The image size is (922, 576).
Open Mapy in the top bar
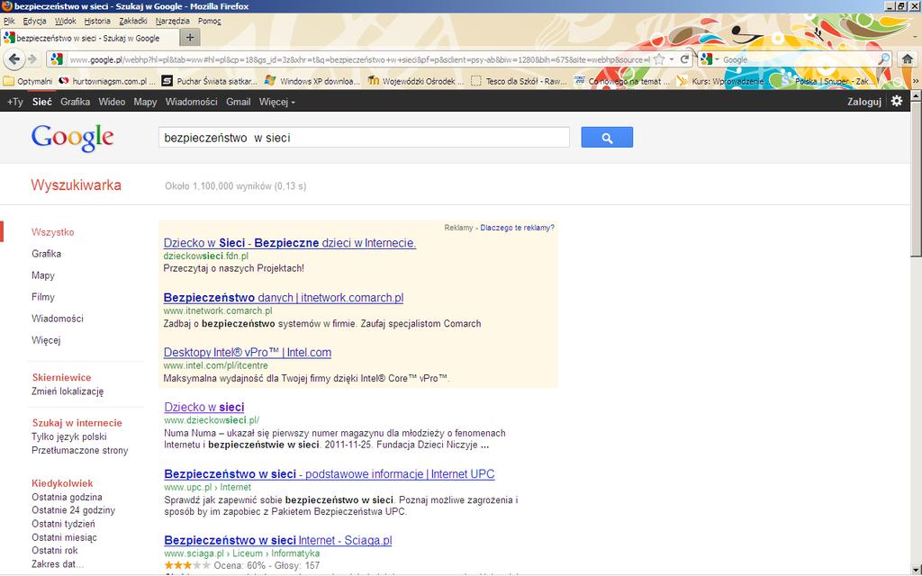[x=145, y=102]
